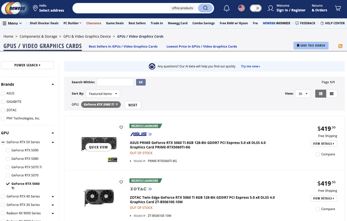Uncheck GeForce RTX 5060 Ti checkbox

point(8,184)
